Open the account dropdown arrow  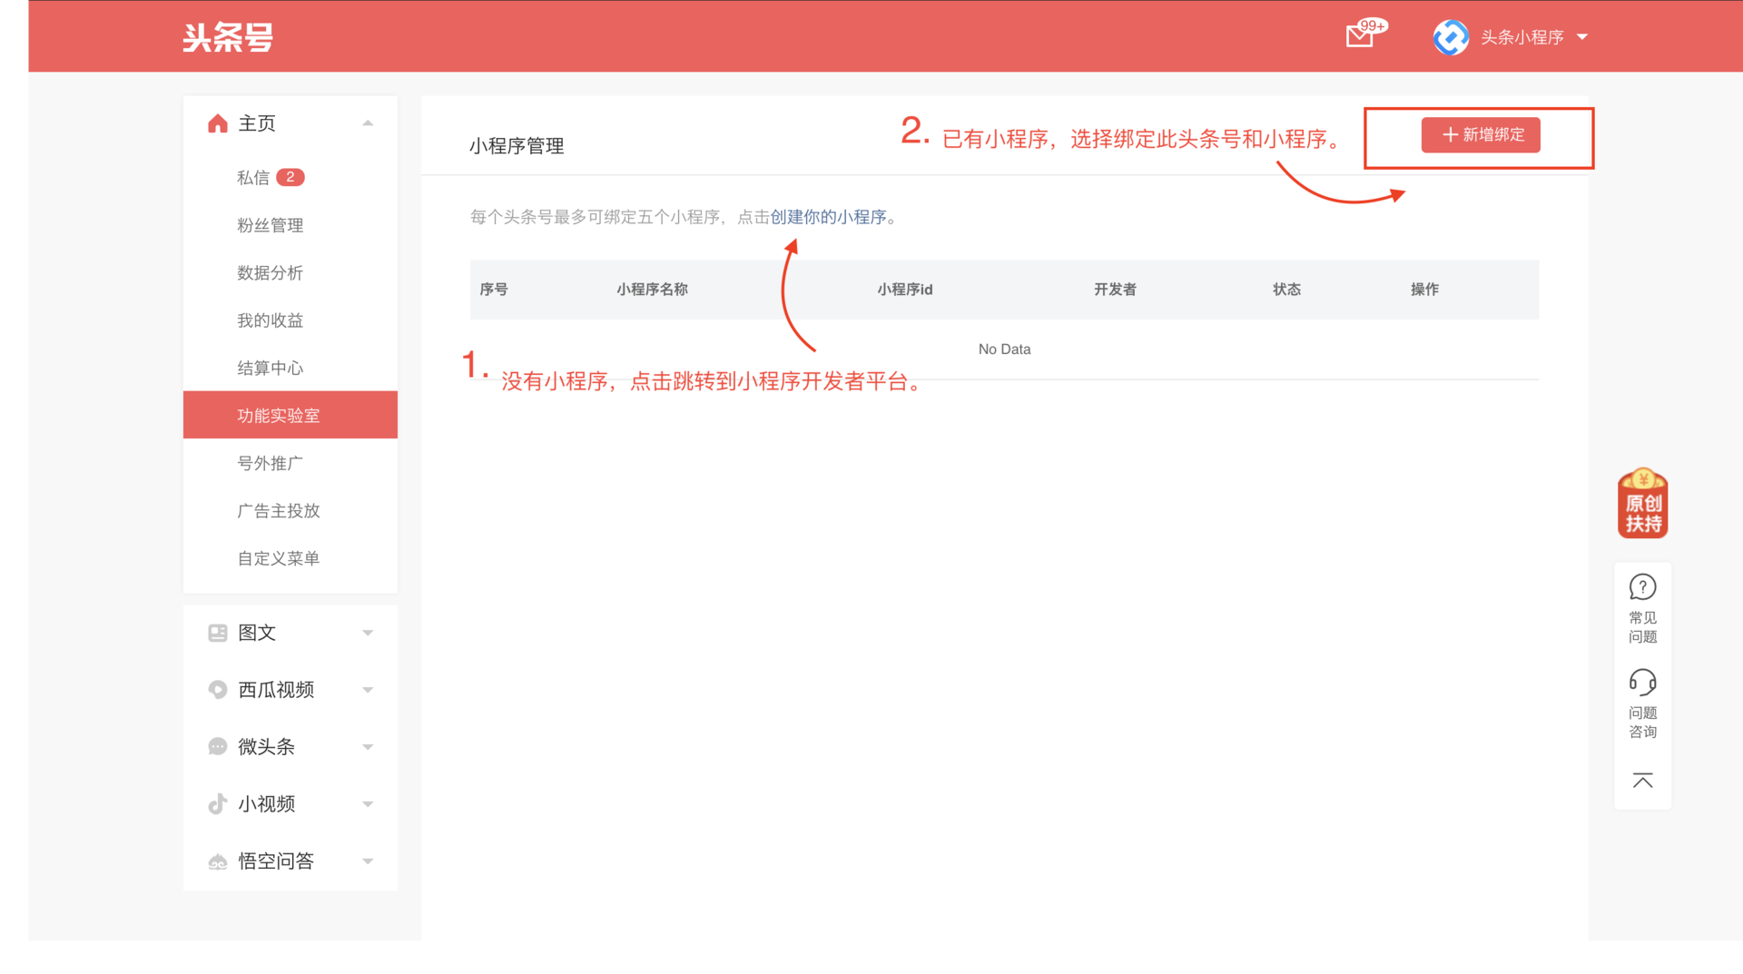coord(1582,37)
